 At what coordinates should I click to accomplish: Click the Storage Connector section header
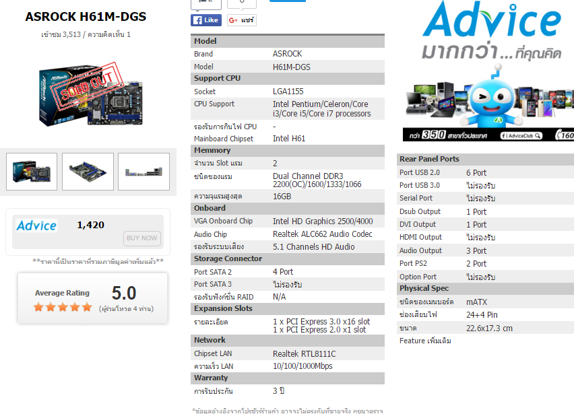[x=288, y=258]
